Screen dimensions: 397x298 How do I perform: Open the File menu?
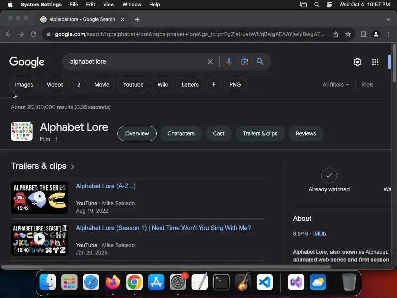pyautogui.click(x=74, y=5)
